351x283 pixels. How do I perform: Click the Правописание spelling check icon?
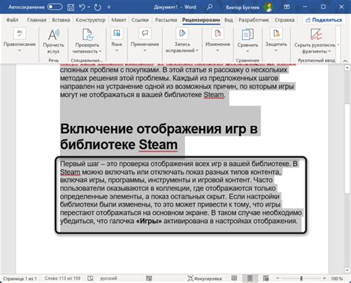[x=19, y=33]
